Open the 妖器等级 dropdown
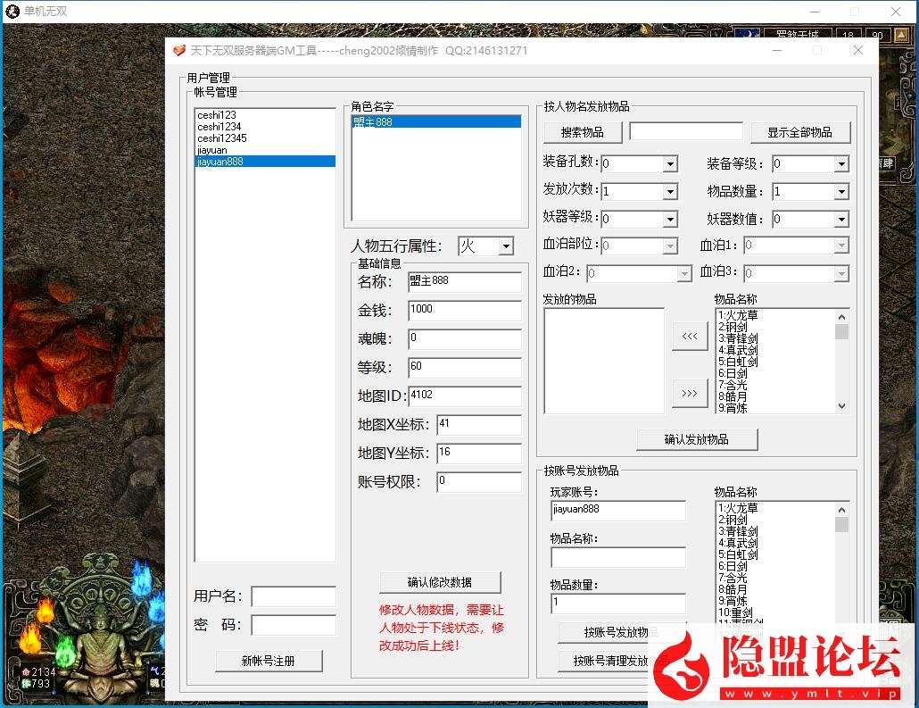This screenshot has width=919, height=708. 669,220
